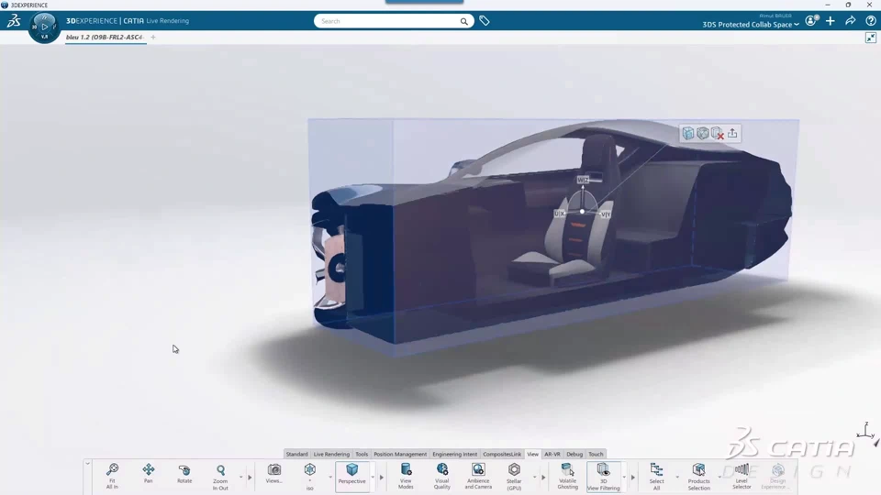Click the first section box icon in context toolbar
Screen dimensions: 881x495
click(x=687, y=133)
